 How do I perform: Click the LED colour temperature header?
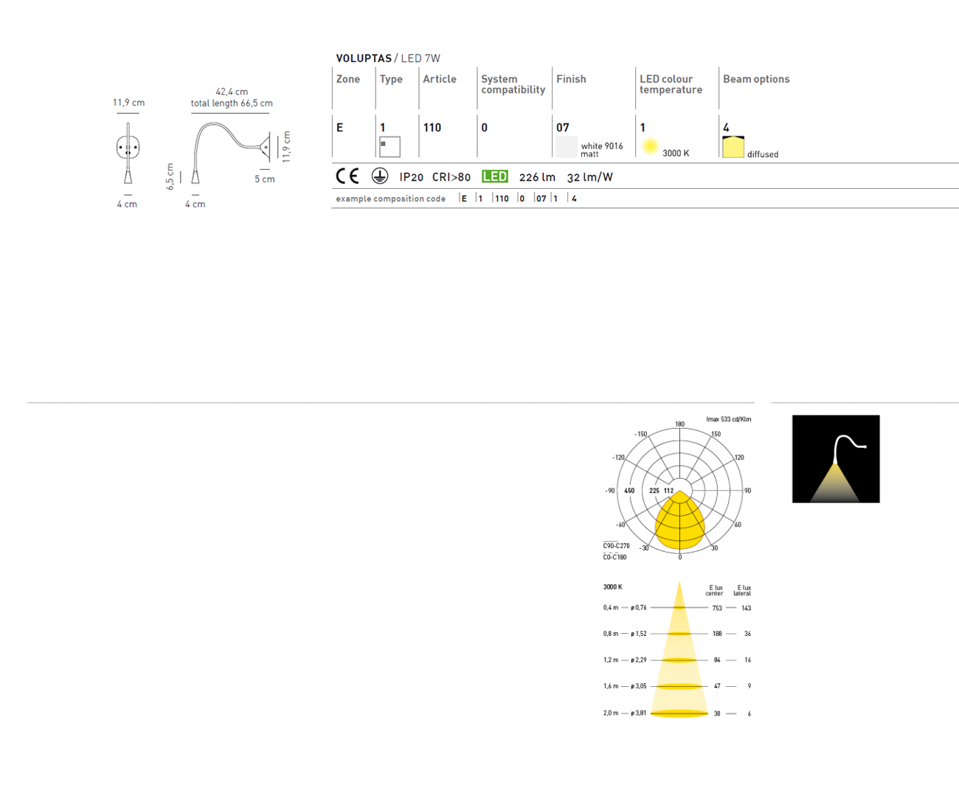(x=671, y=84)
